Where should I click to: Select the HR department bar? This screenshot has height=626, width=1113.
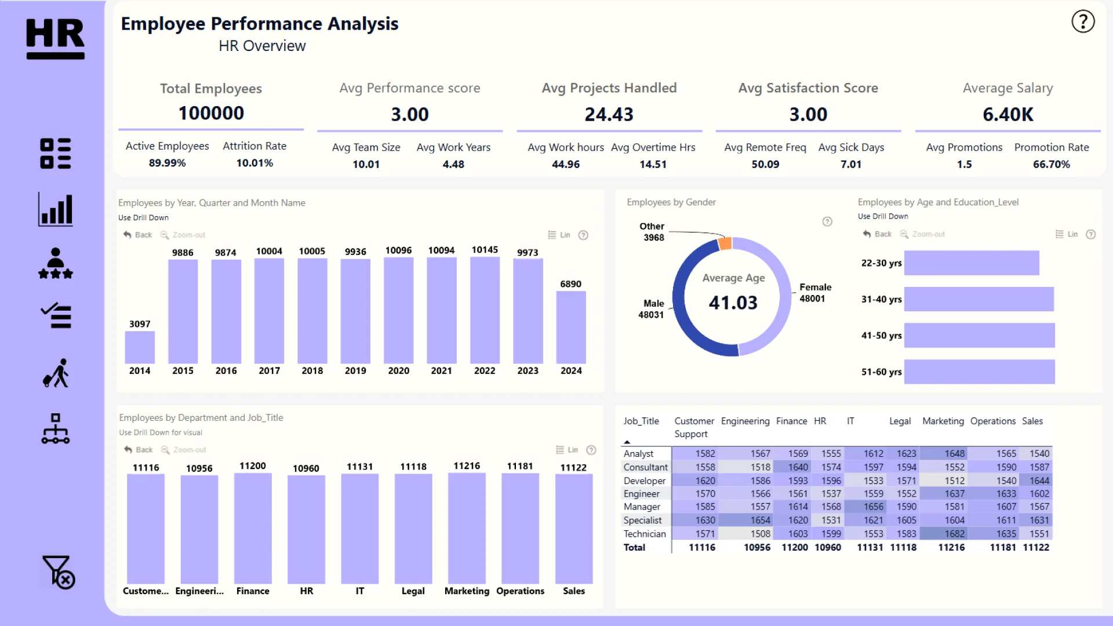[306, 529]
